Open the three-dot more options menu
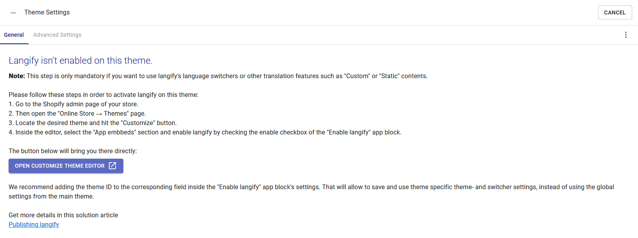The image size is (638, 238). coord(626,35)
